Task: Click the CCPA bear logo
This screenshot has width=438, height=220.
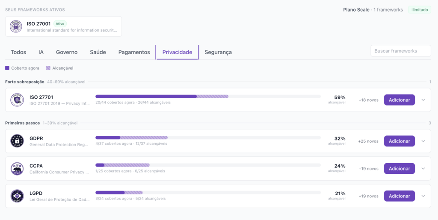Action: [17, 168]
